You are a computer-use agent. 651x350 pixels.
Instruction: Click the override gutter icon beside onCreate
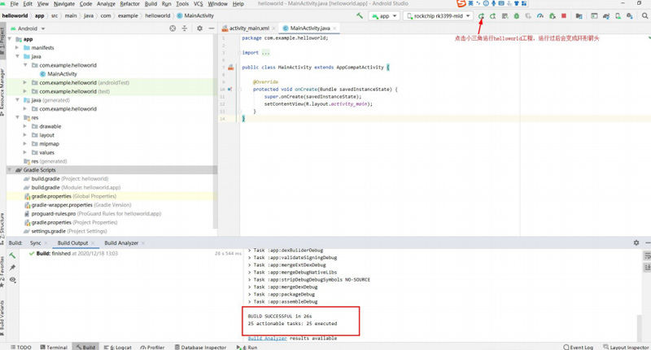[x=230, y=90]
